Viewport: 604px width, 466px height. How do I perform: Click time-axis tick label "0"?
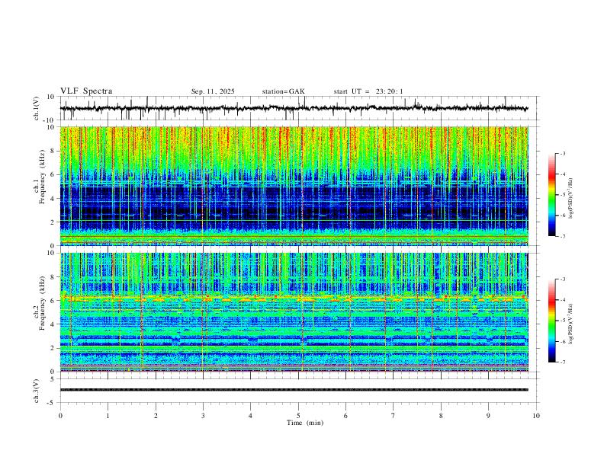[60, 416]
